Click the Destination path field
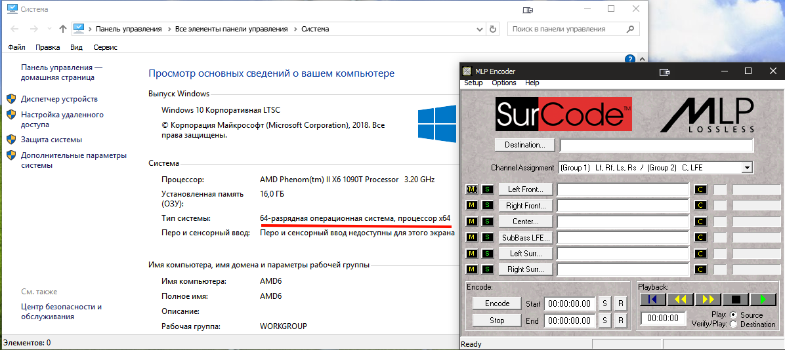Image resolution: width=785 pixels, height=350 pixels. click(657, 145)
